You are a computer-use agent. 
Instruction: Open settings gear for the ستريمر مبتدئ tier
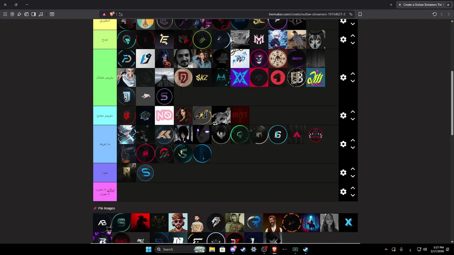click(x=343, y=115)
